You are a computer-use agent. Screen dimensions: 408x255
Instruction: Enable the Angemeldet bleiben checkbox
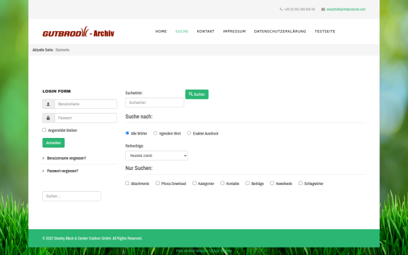click(44, 130)
